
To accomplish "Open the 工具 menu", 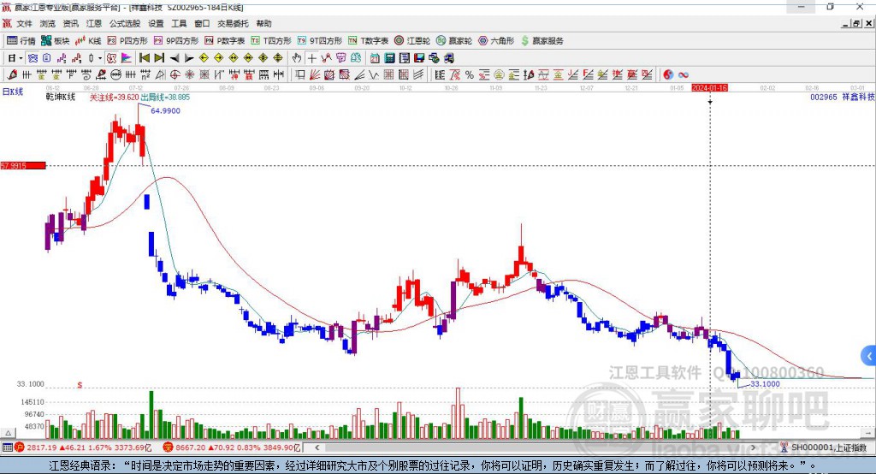I will click(179, 23).
